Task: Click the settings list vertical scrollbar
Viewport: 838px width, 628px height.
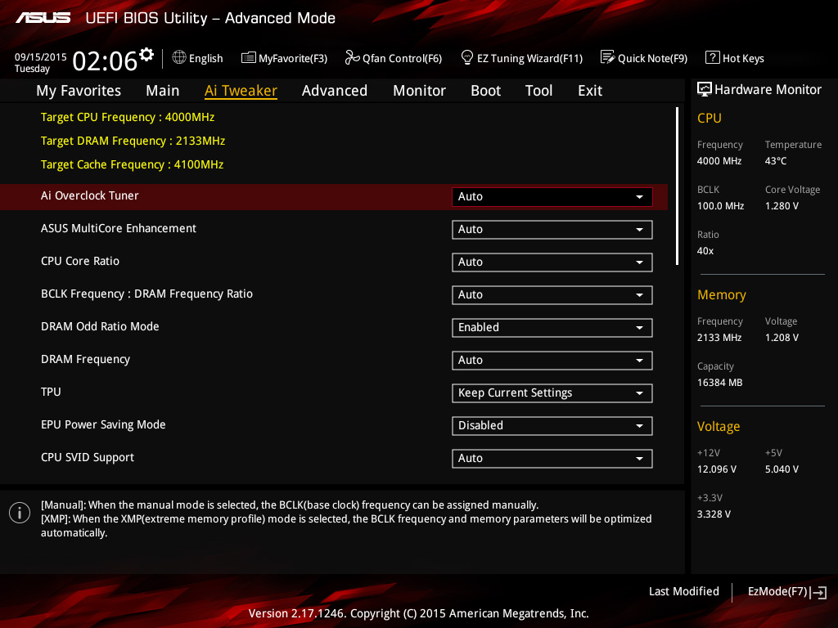Action: [677, 186]
